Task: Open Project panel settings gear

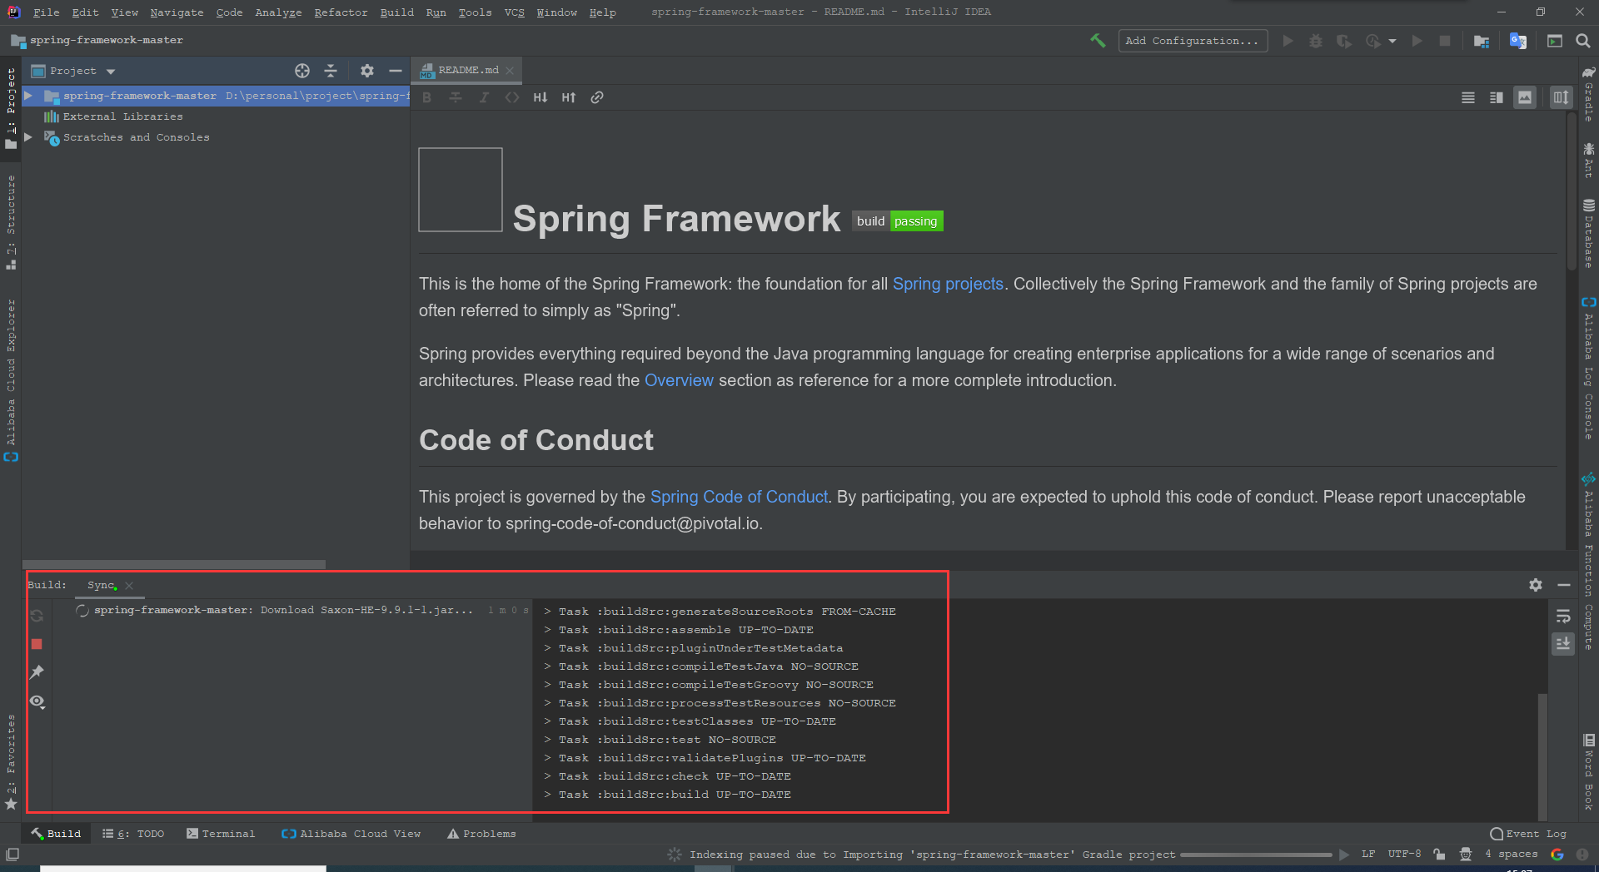Action: (x=367, y=71)
